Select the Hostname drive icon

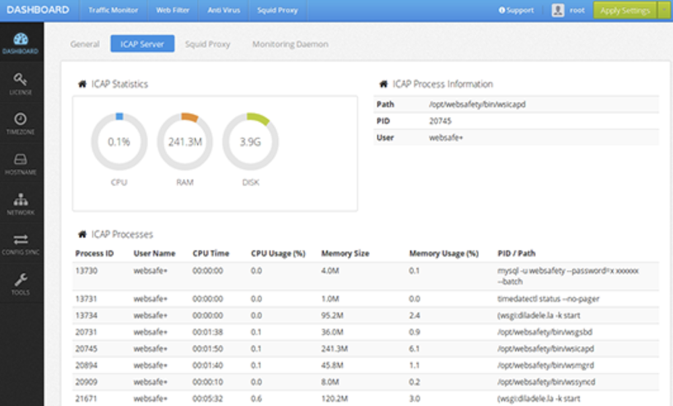pyautogui.click(x=21, y=160)
